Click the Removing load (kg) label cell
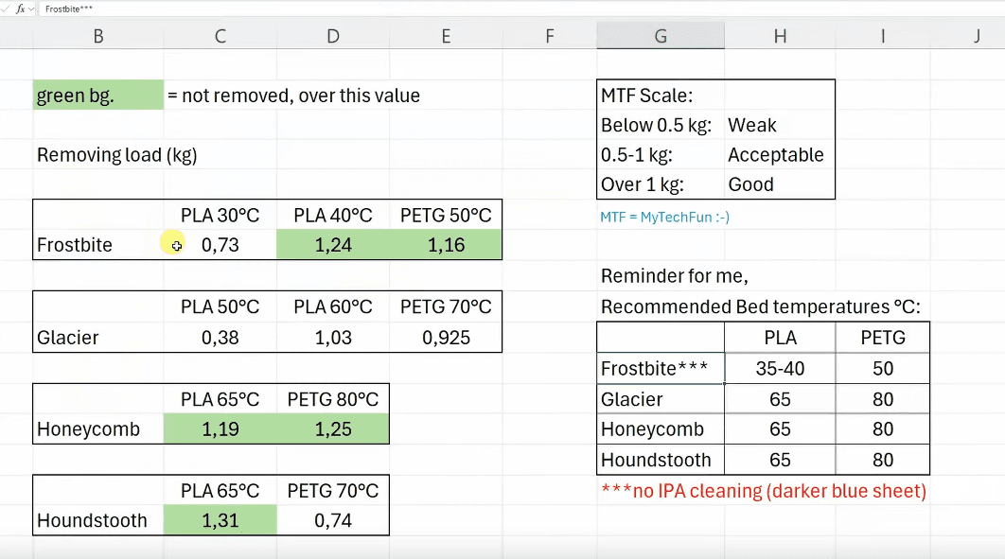The width and height of the screenshot is (1005, 559). (x=116, y=155)
